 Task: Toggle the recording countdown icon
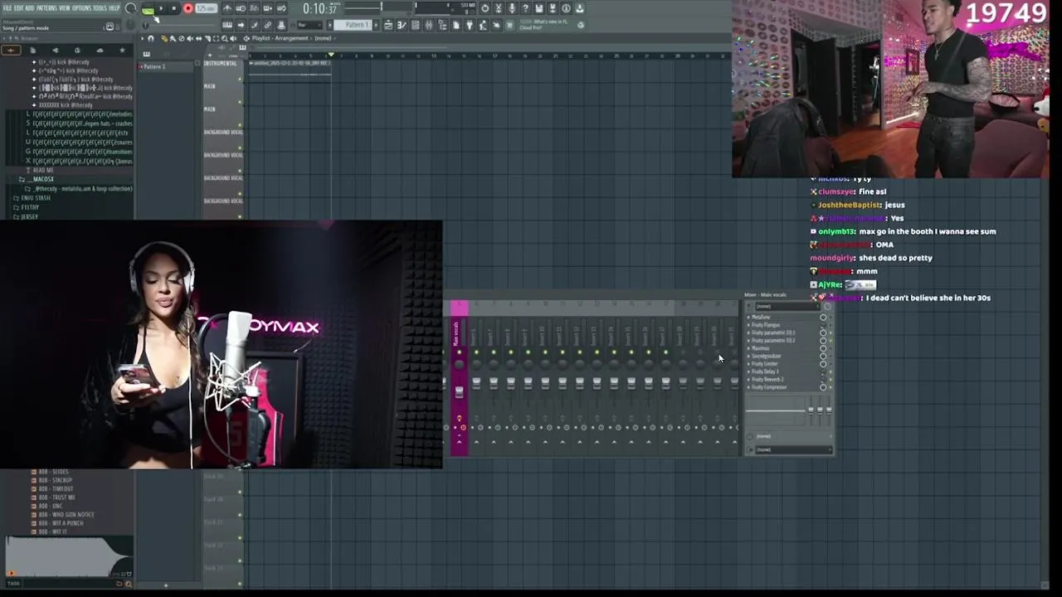coord(254,8)
